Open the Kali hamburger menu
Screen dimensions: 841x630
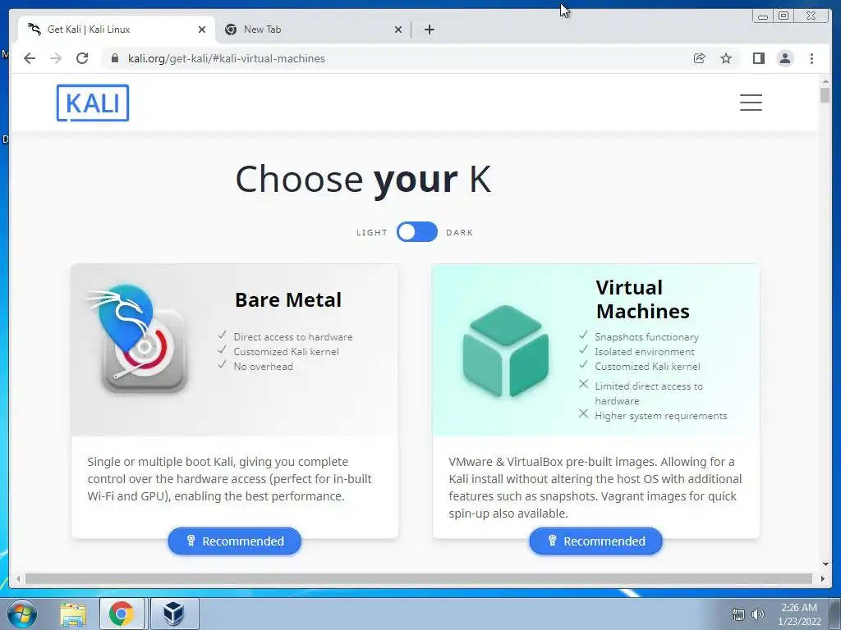tap(751, 103)
